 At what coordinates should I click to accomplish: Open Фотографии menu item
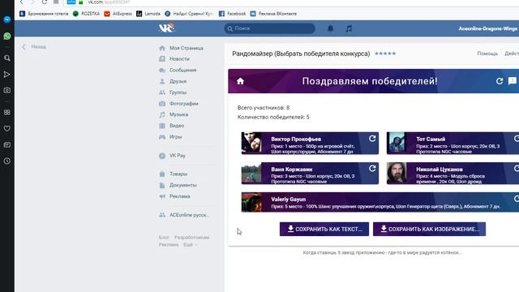[x=178, y=104]
